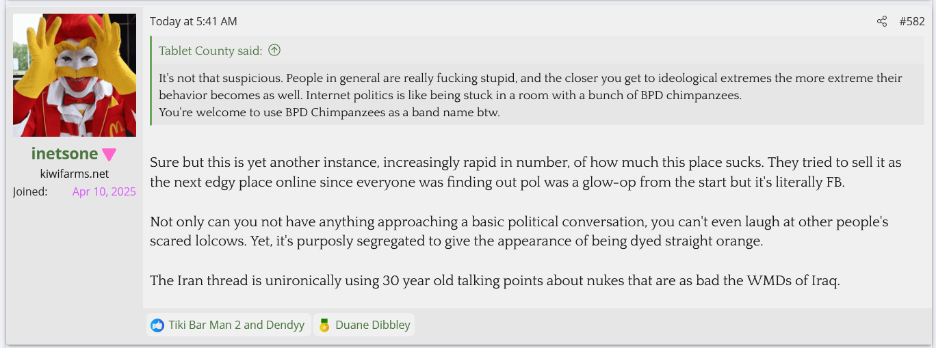Click the gold medal reaction icon
This screenshot has height=348, width=936.
(x=324, y=325)
